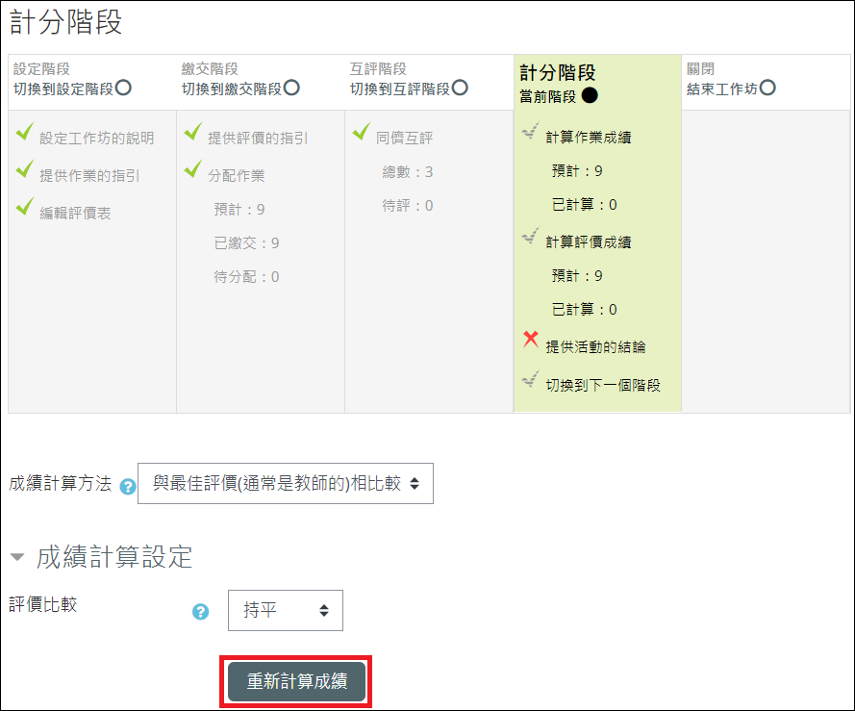The image size is (855, 711).
Task: Click 結束工作坊 link
Action: pos(722,89)
